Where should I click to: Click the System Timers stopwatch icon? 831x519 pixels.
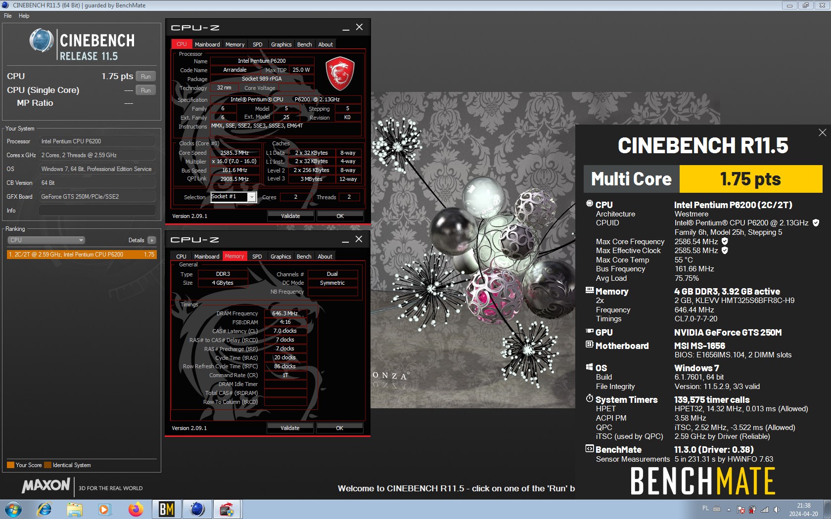[x=590, y=398]
